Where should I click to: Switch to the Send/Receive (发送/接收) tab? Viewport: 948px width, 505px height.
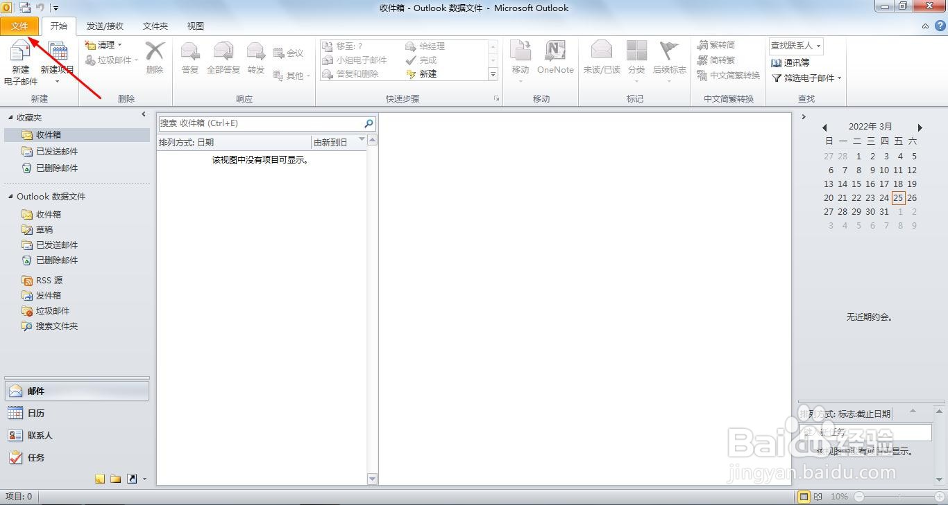[x=105, y=26]
